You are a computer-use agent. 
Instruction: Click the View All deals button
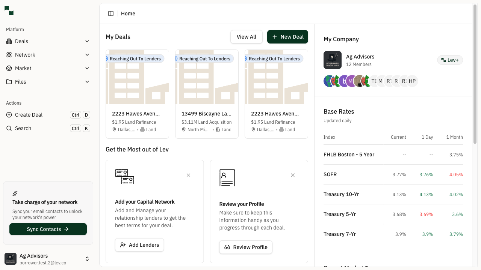click(246, 37)
